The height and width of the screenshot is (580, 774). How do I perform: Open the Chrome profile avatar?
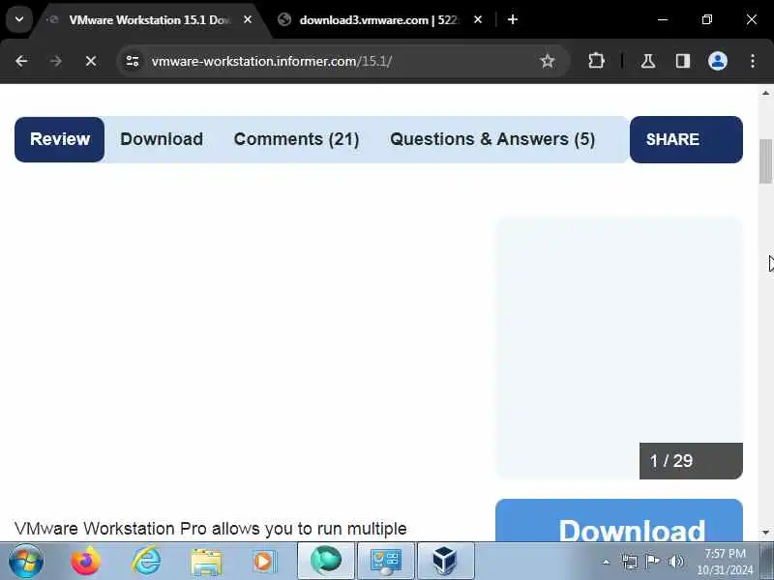(x=718, y=61)
